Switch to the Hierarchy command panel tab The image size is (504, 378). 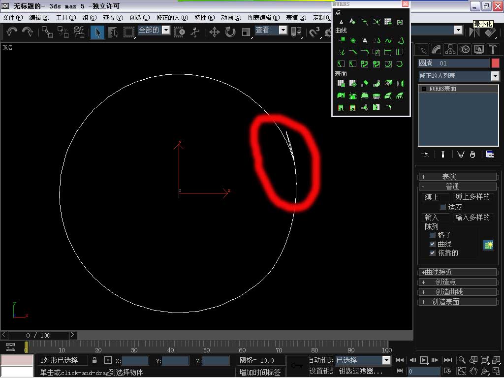coord(450,50)
